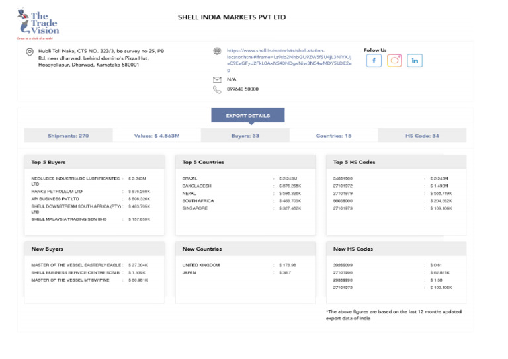Click the location pin icon beside address
Screen dimensions: 508x359
click(30, 52)
